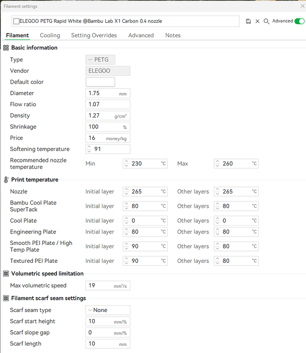Viewport: 306px width, 353px height.
Task: Click the Max volumetric speed 19 field
Action: coord(108,286)
